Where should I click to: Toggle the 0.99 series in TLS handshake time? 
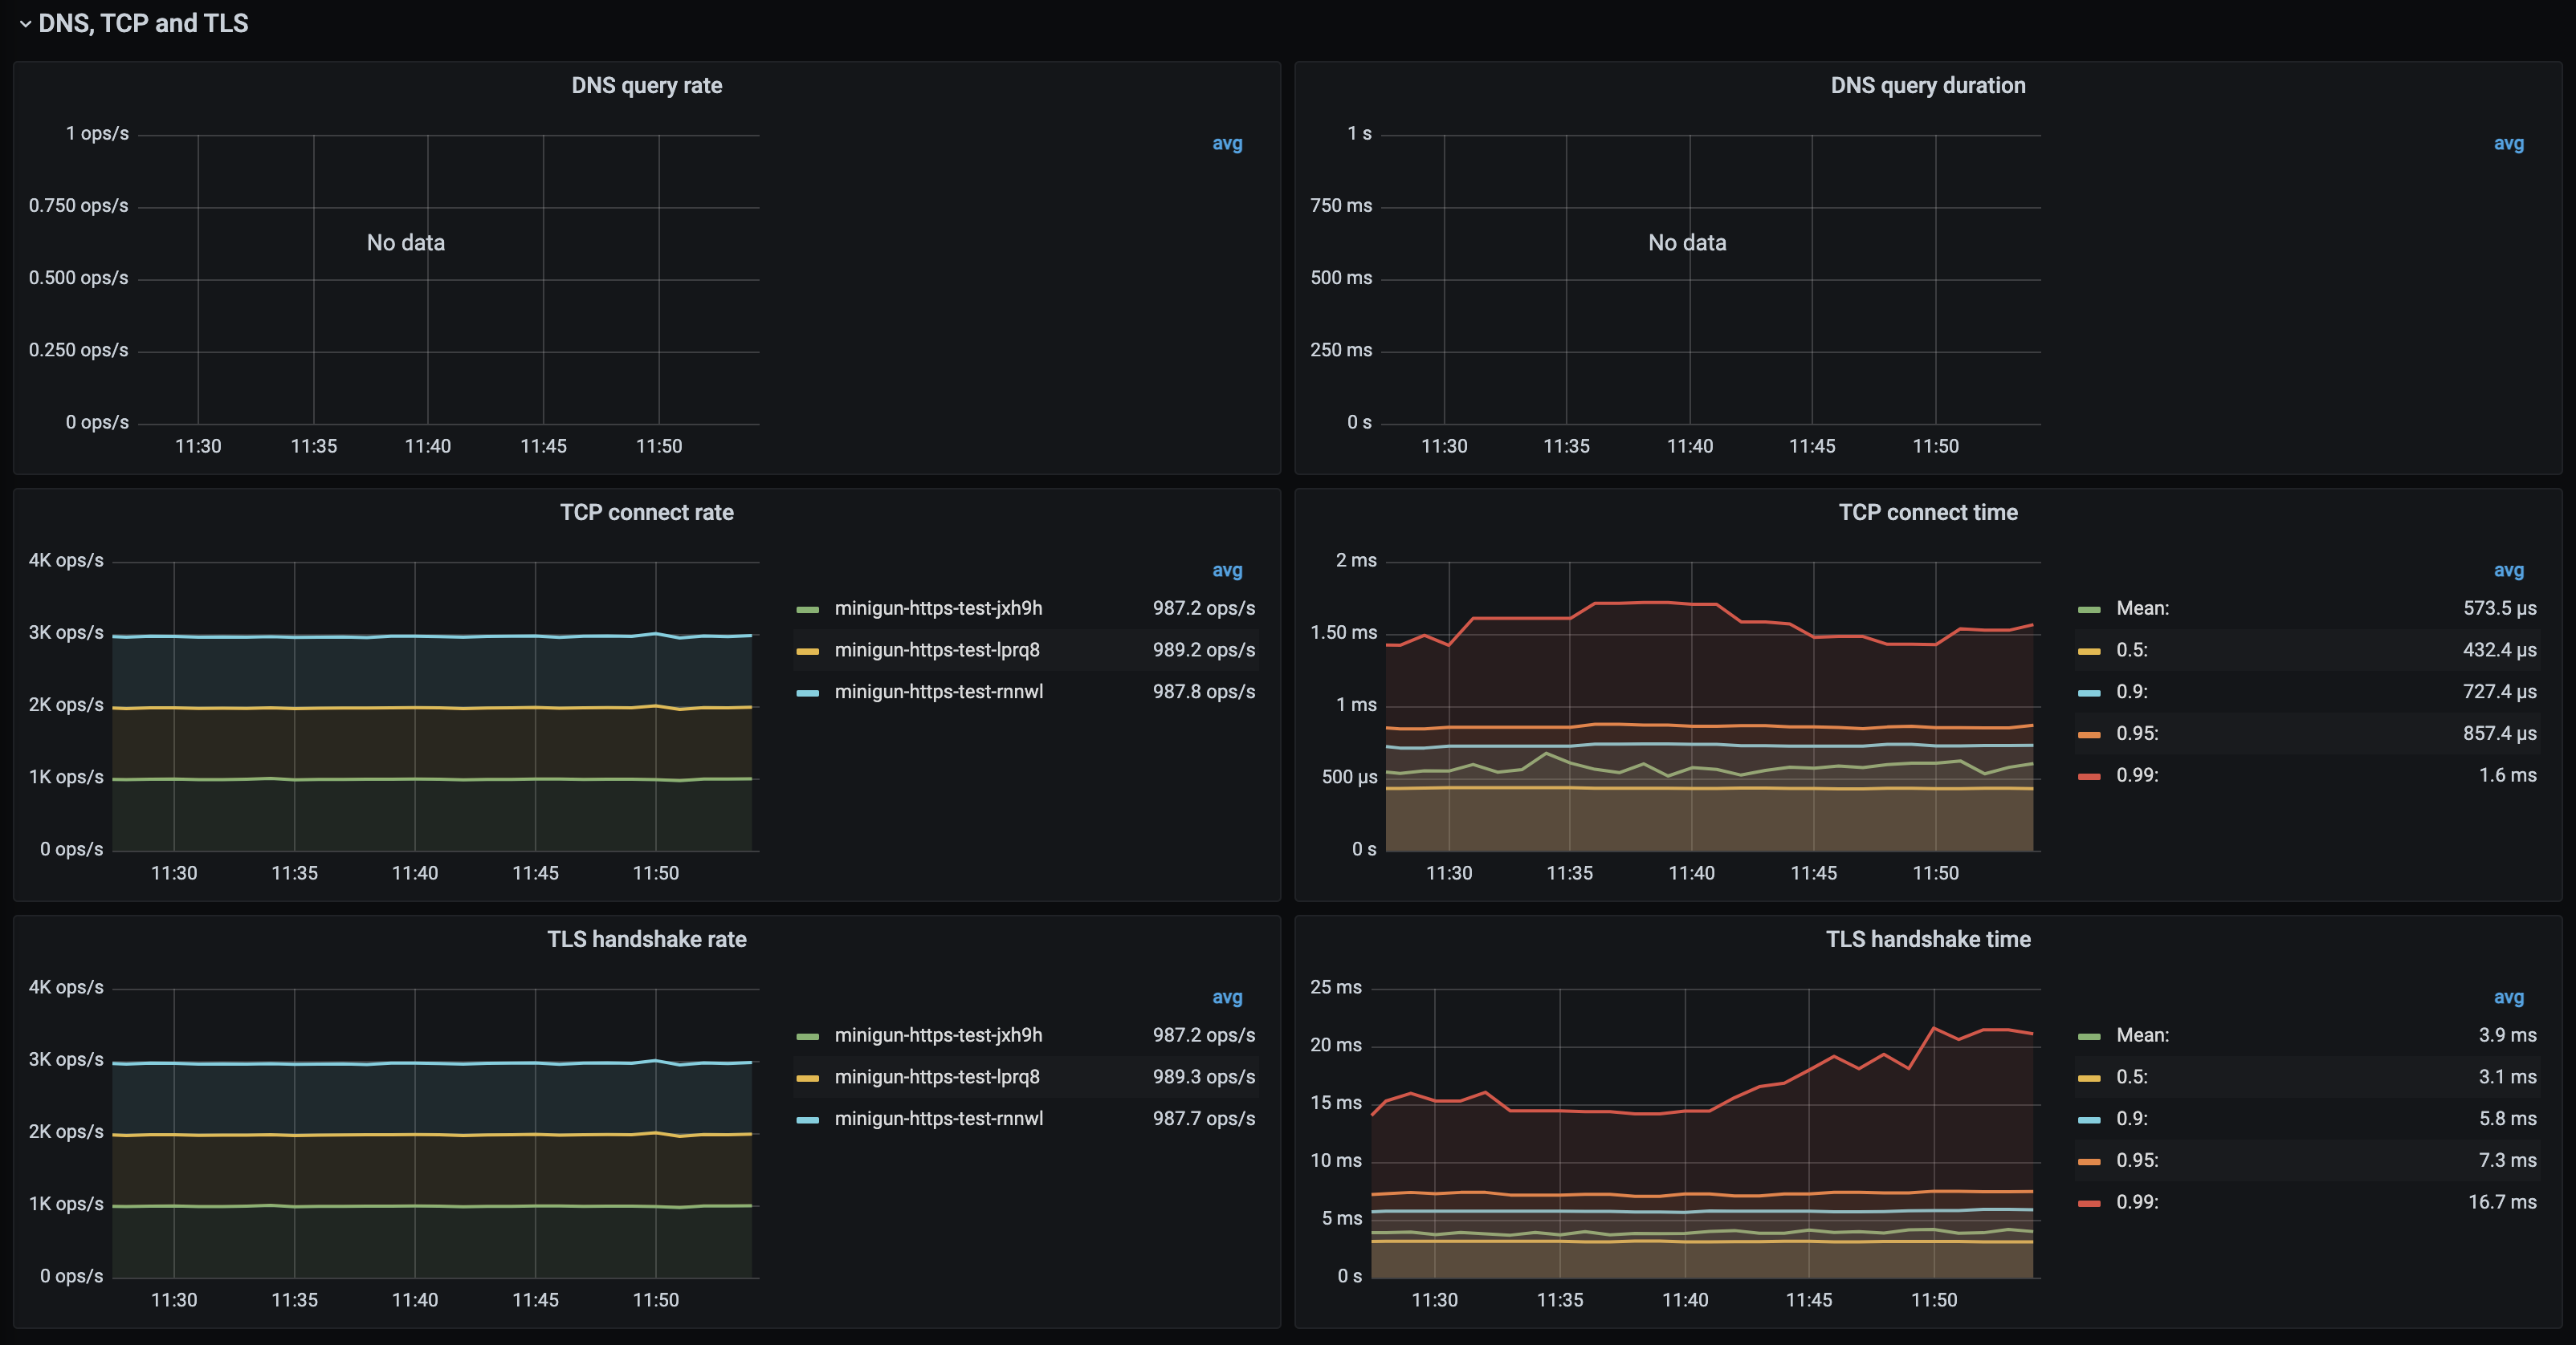(x=2137, y=1202)
